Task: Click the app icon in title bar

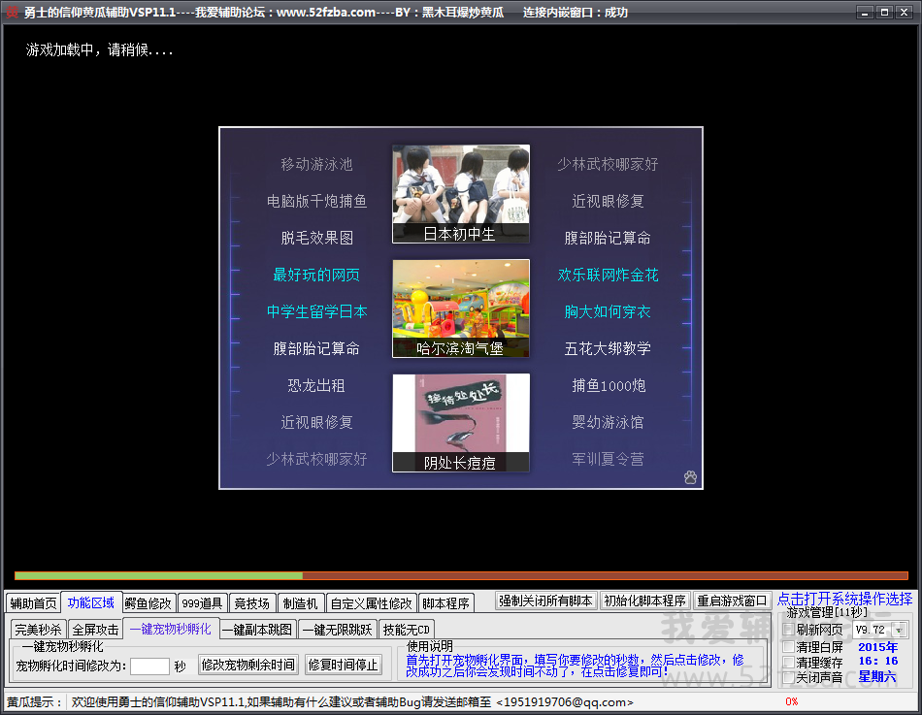Action: (12, 13)
